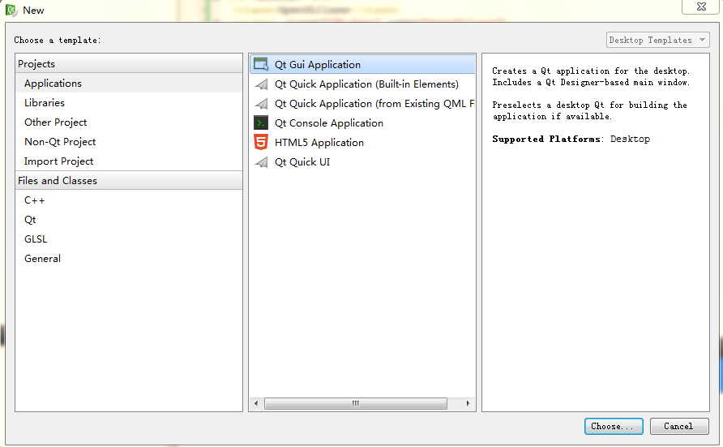
Task: Select the Qt files category
Action: tap(129, 220)
